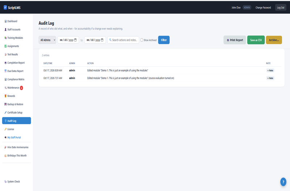The width and height of the screenshot is (290, 191).
Task: Open Compliance Matrix page
Action: click(x=16, y=80)
